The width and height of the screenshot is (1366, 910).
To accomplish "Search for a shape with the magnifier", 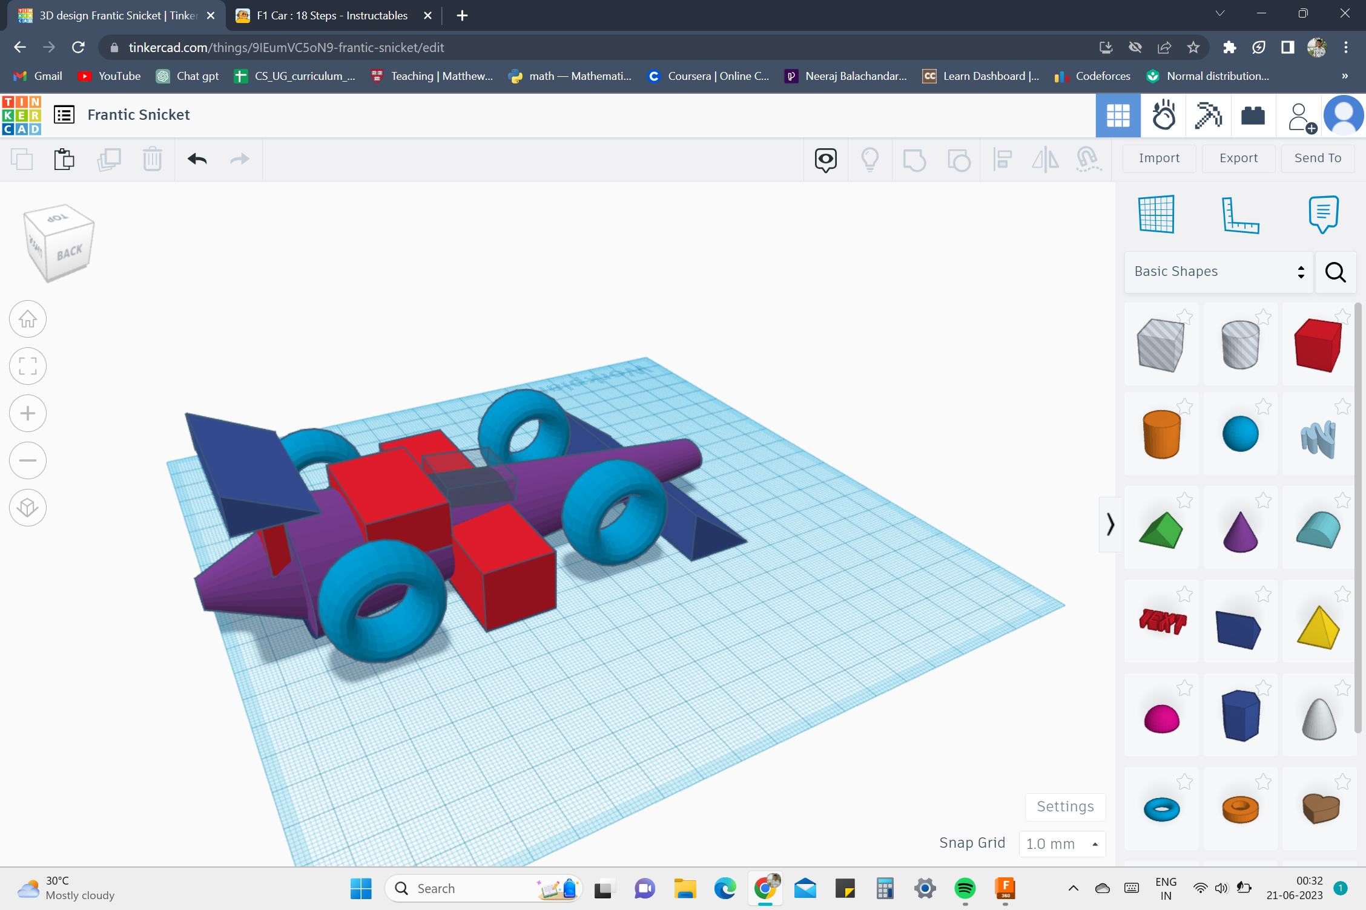I will tap(1335, 272).
